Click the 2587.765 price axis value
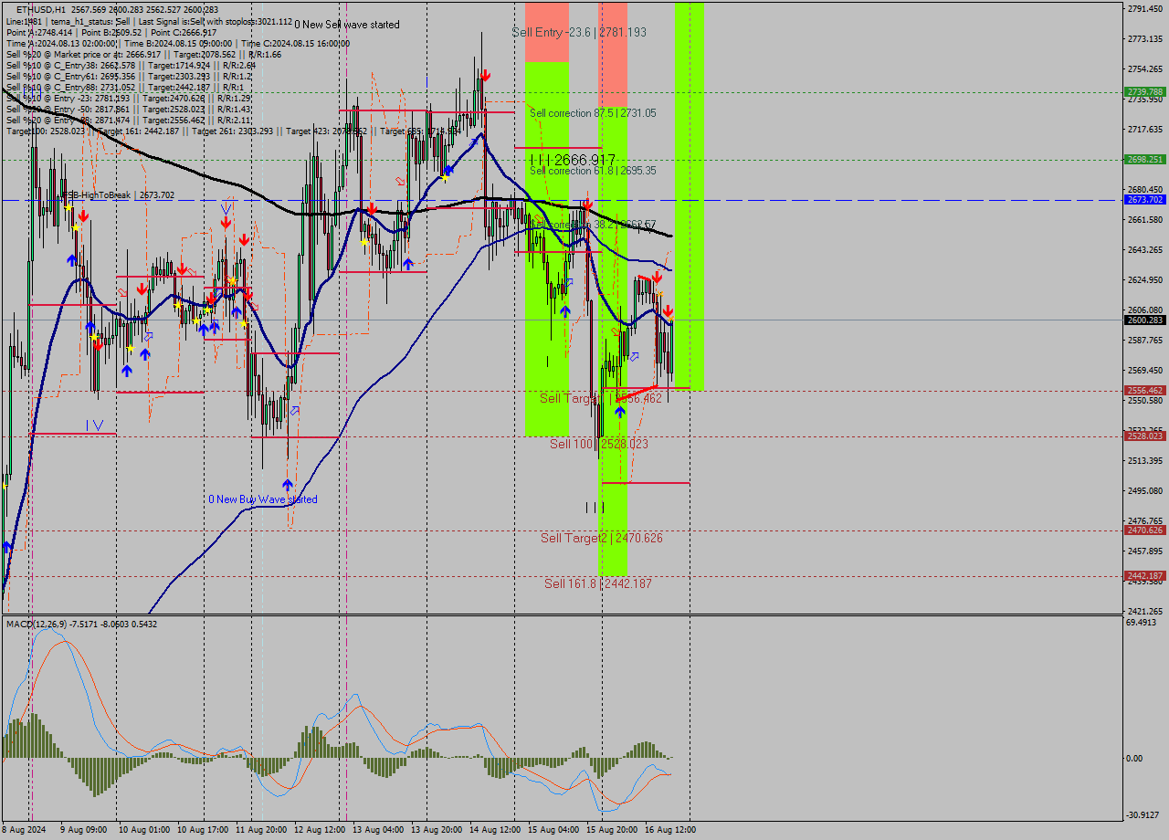The image size is (1169, 840). coord(1145,341)
